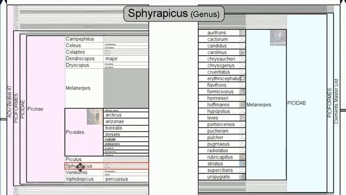
Task: Select the Piculus genus cell
Action: coord(84,159)
